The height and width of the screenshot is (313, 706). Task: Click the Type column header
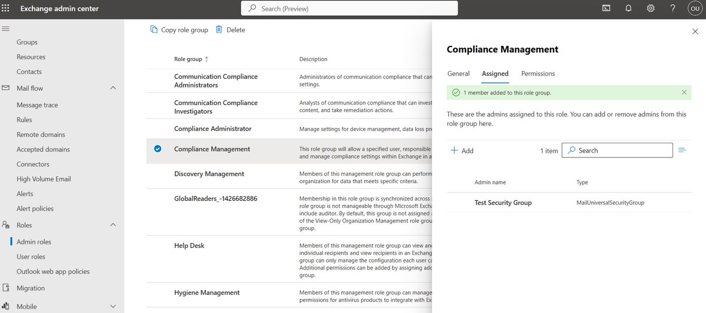tap(582, 183)
